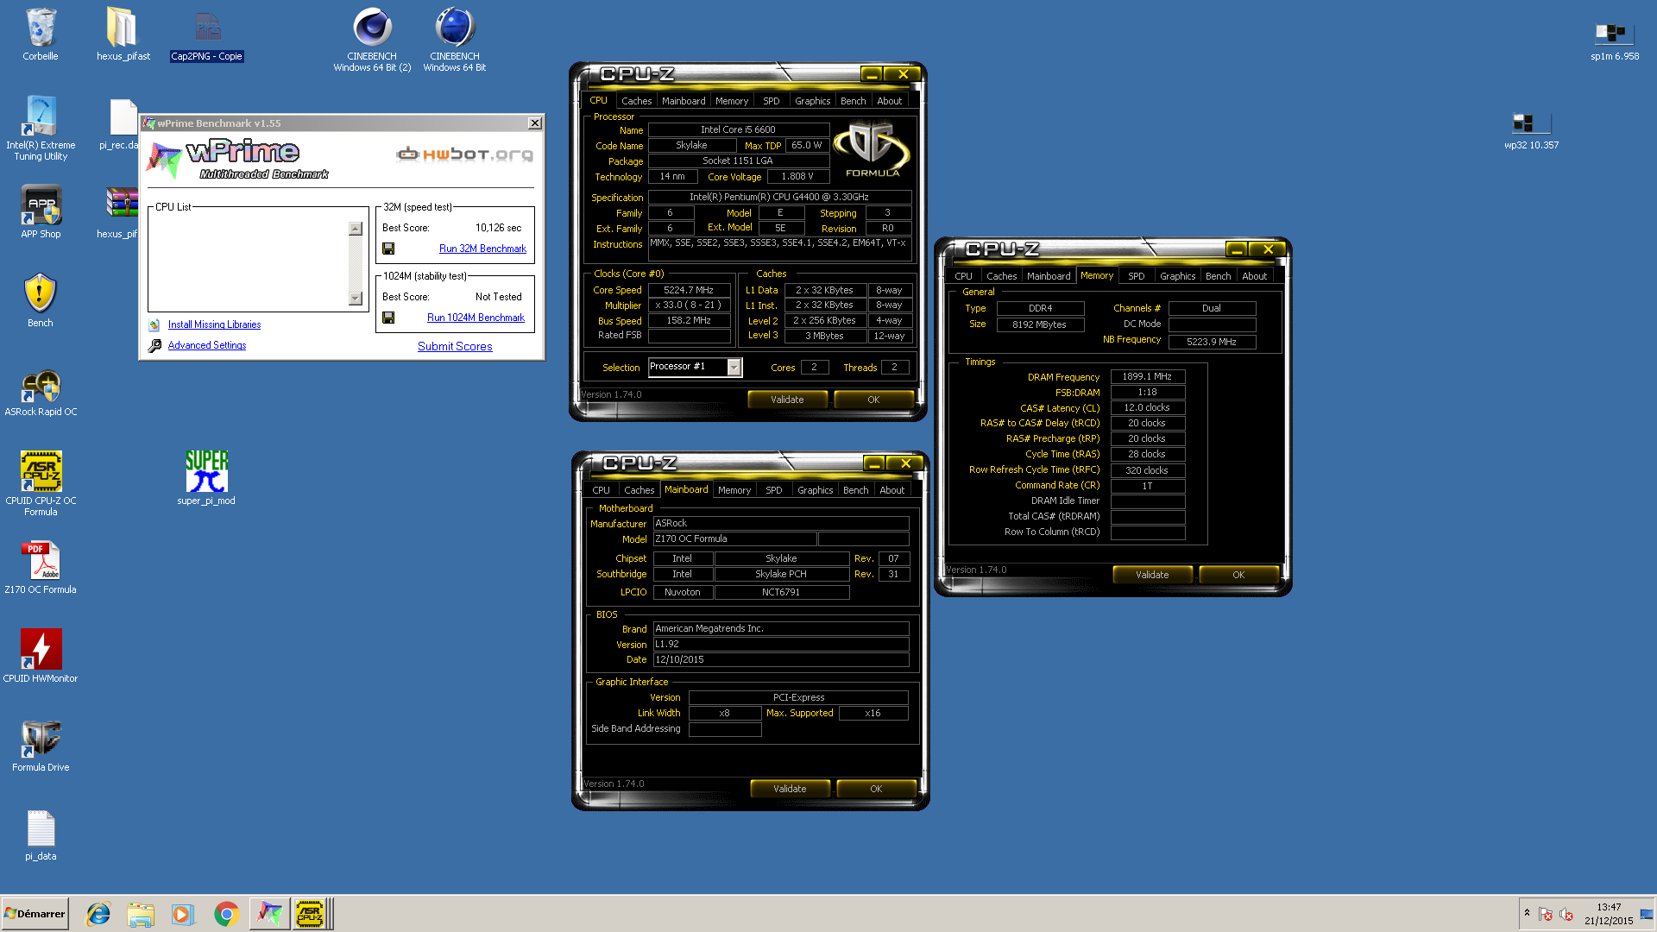This screenshot has height=932, width=1657.
Task: Open the Corbeille recycle bin icon
Action: pyautogui.click(x=41, y=35)
